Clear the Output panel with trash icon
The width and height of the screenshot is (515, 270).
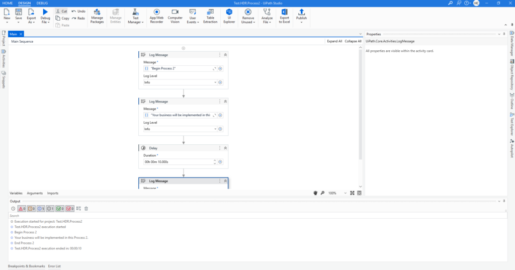[86, 209]
